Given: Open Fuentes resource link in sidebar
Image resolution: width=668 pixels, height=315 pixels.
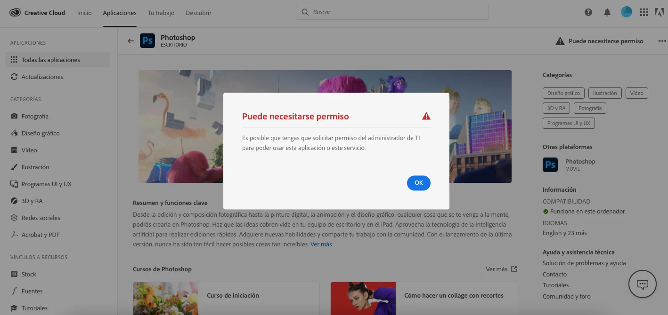Looking at the screenshot, I should [57, 291].
